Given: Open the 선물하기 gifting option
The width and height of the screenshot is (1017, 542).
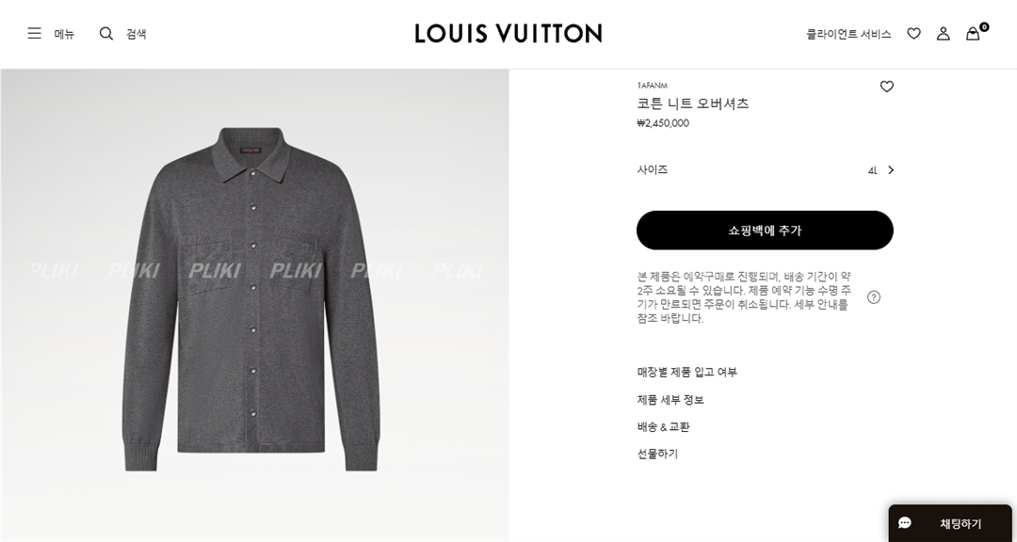Looking at the screenshot, I should (657, 454).
